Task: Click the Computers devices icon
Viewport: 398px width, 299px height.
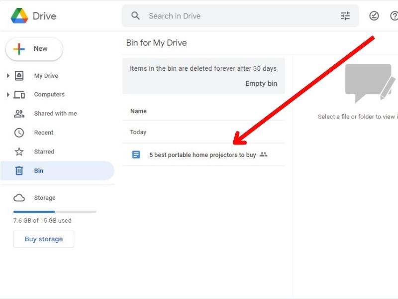Action: 19,95
